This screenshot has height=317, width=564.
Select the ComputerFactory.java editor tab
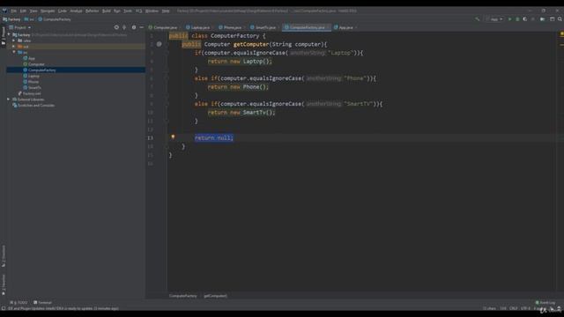[x=307, y=27]
